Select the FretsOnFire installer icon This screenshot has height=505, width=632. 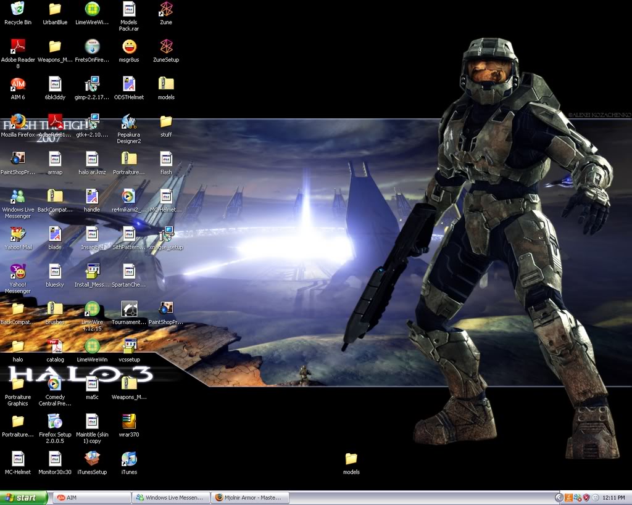tap(92, 47)
